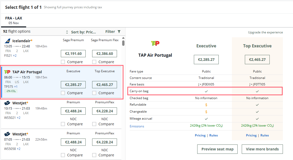
Task: Select the FRA - LAX 05 Nov tab
Action: 13,20
